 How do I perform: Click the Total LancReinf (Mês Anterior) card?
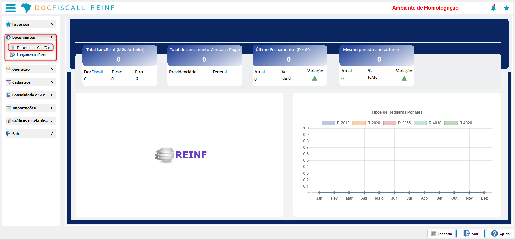coord(120,66)
